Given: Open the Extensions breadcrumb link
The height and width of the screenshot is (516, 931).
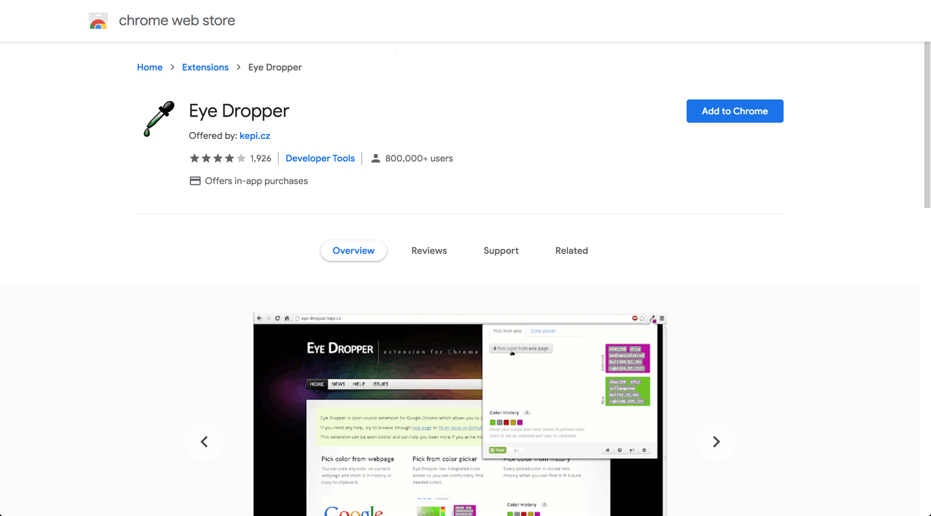Looking at the screenshot, I should (205, 67).
